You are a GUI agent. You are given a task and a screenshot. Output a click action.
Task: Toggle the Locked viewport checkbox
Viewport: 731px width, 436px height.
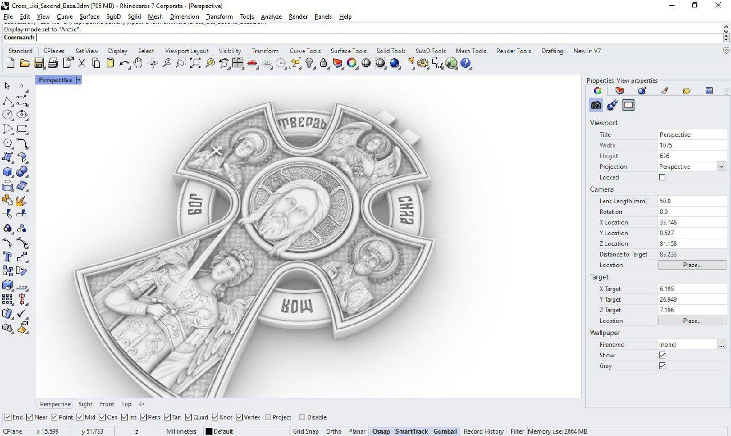662,177
